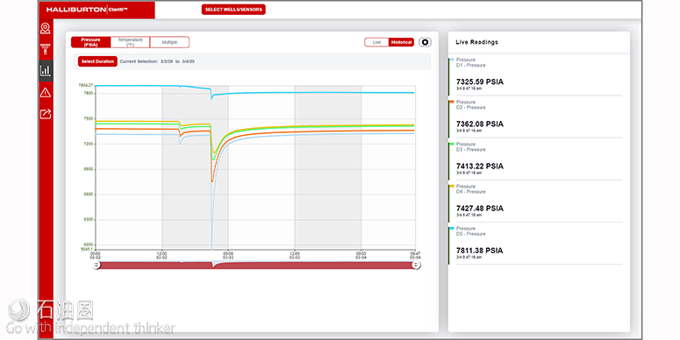Viewport: 680px width, 340px height.
Task: Click the Select Duration button
Action: pos(97,61)
